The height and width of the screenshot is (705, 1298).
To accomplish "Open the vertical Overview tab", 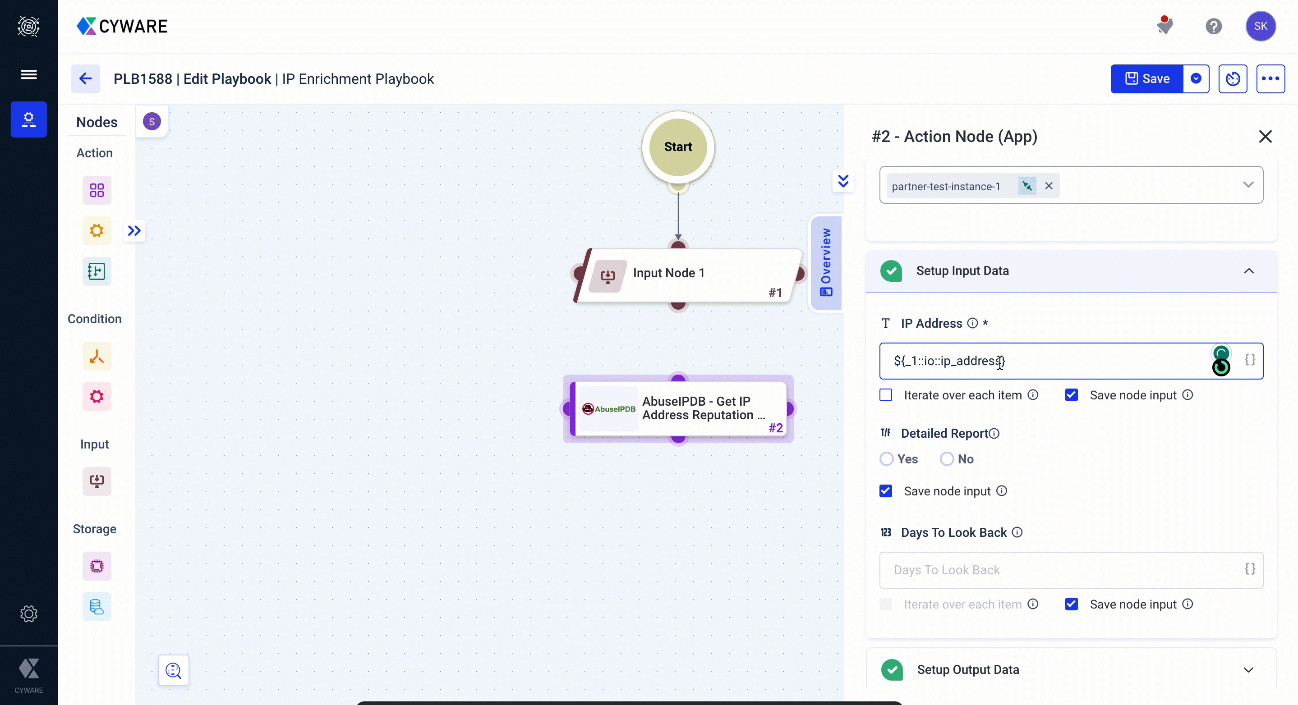I will (826, 262).
